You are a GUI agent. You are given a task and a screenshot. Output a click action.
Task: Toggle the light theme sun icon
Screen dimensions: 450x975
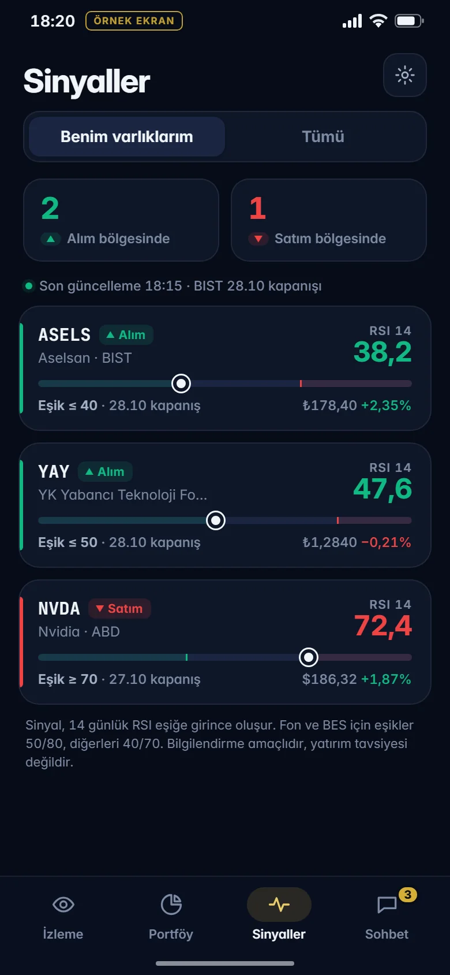[405, 75]
